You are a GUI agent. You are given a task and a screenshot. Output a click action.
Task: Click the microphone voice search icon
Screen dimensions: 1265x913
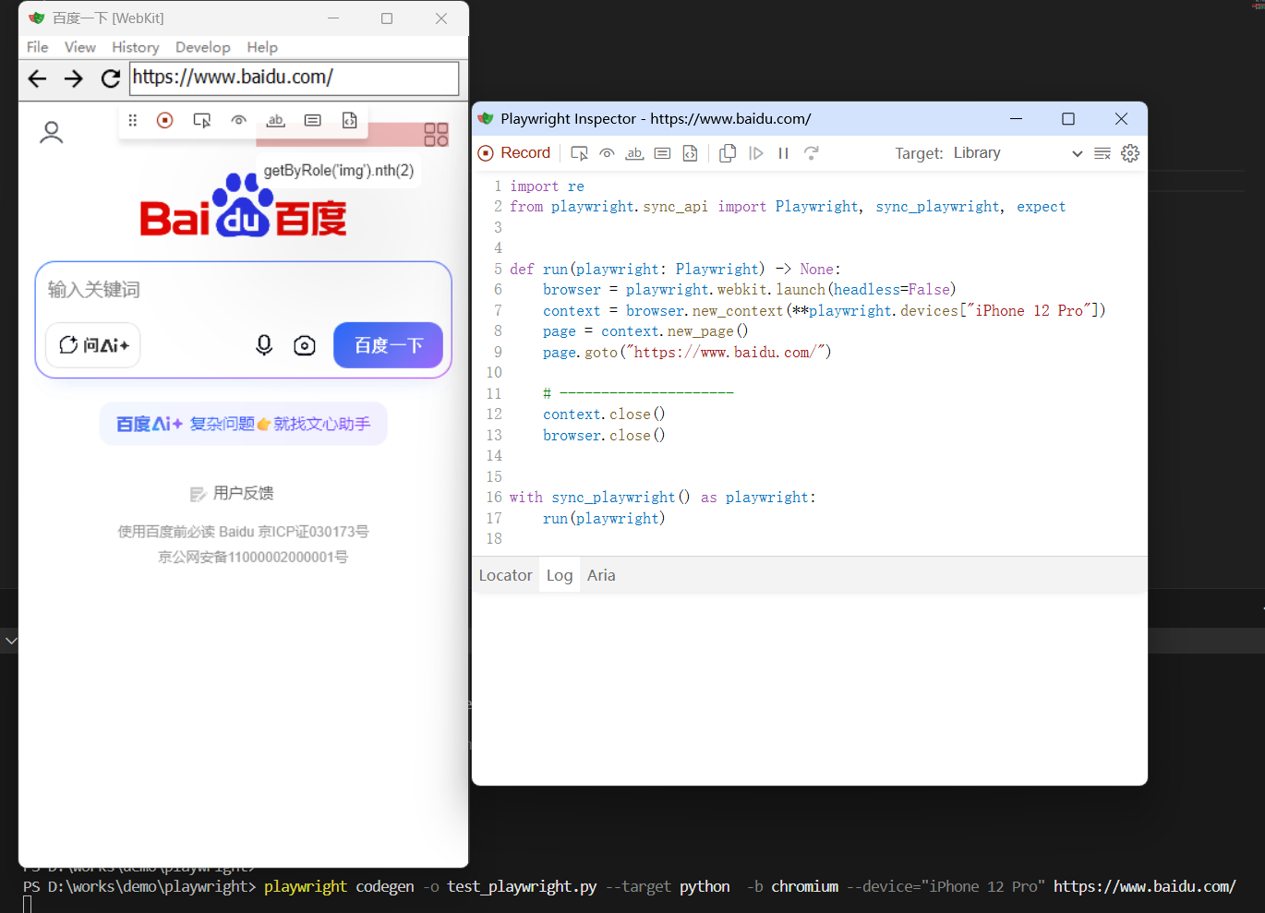coord(264,345)
